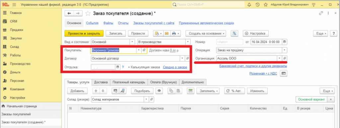Add order to favorites with the star
This screenshot has width=340, height=128.
pos(88,13)
